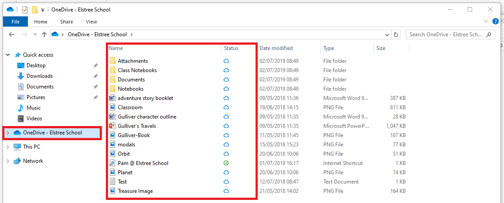Sort files by Date modified column
The image size is (504, 203).
[276, 48]
